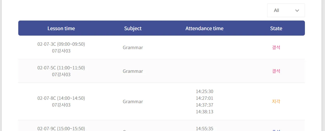Click the 14:55:35 attendance timestamp

[x=204, y=128]
